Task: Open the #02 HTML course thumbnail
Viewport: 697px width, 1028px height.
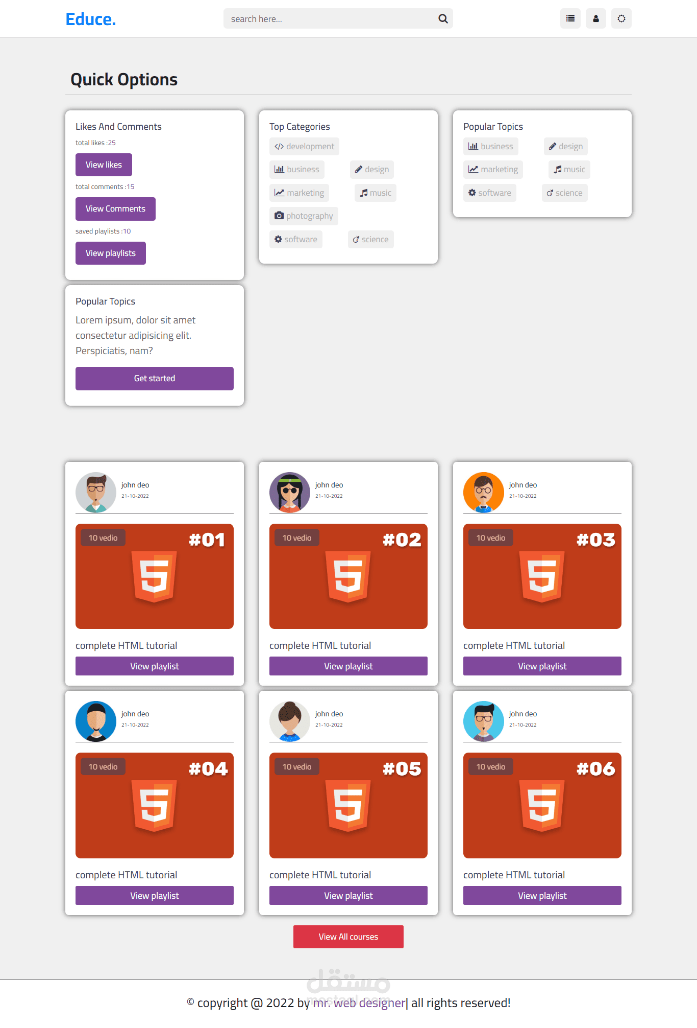Action: pos(348,576)
